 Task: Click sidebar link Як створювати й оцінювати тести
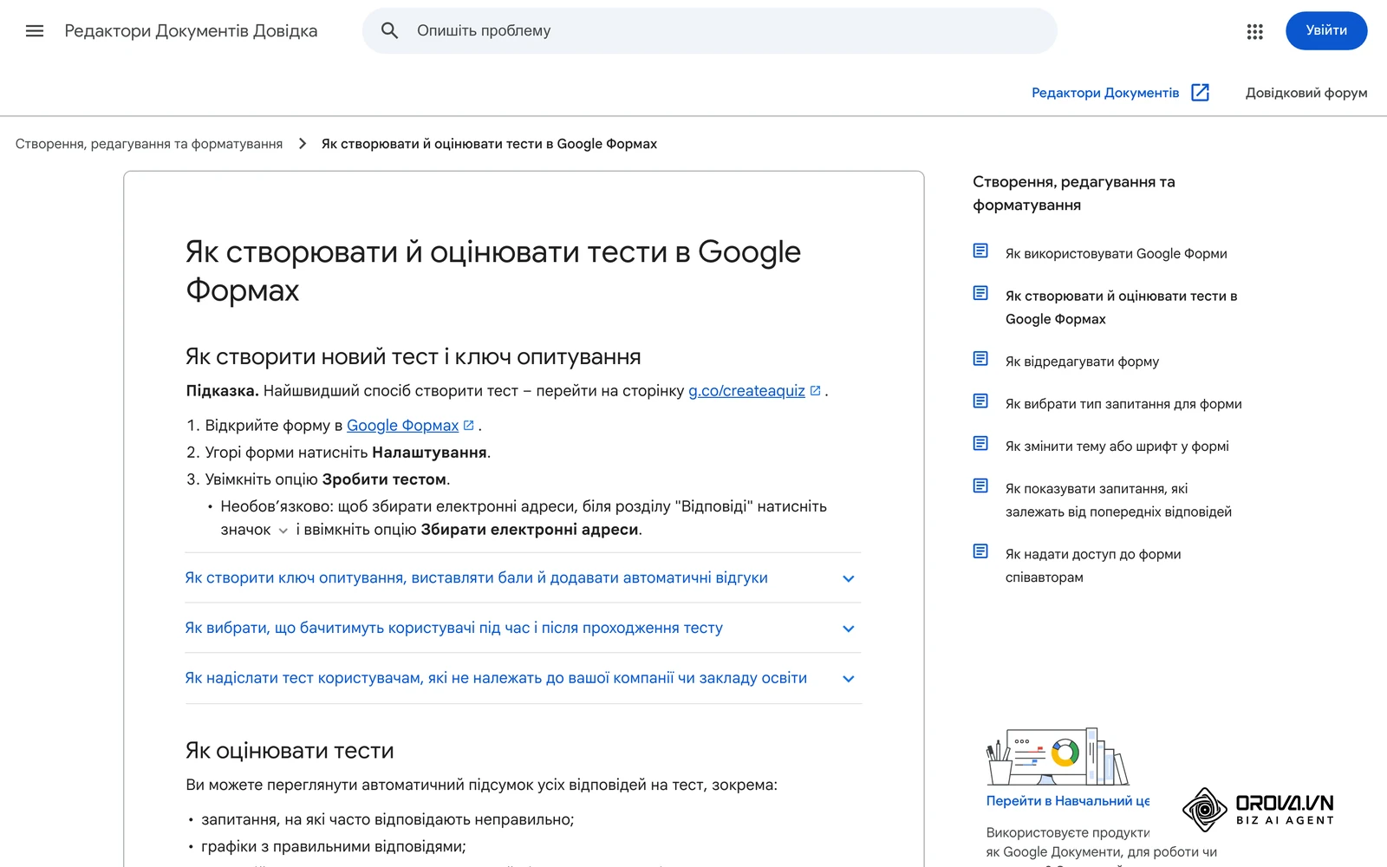(x=1121, y=308)
